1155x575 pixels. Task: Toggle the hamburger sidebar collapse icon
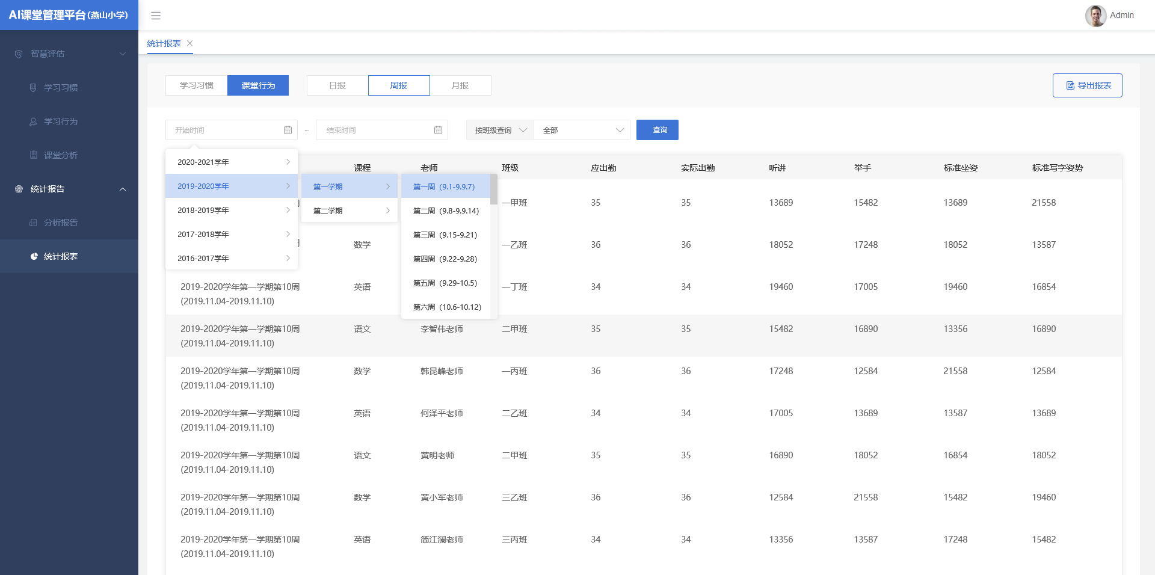[156, 16]
